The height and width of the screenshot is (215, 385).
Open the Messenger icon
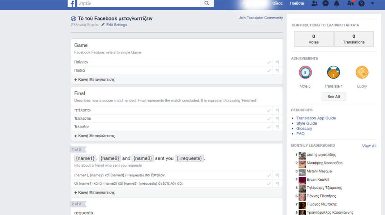point(325,4)
